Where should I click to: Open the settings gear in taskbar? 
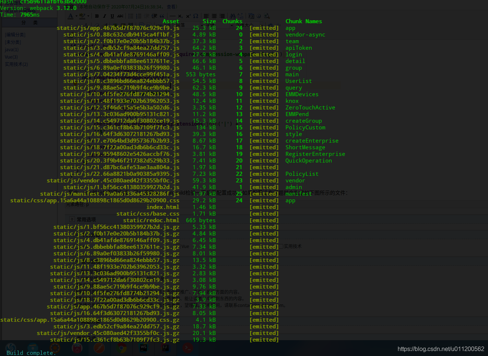click(x=55, y=348)
